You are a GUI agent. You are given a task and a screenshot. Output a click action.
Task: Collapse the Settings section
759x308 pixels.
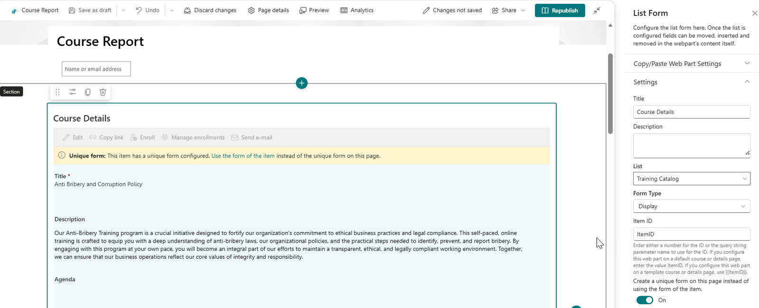(x=692, y=82)
